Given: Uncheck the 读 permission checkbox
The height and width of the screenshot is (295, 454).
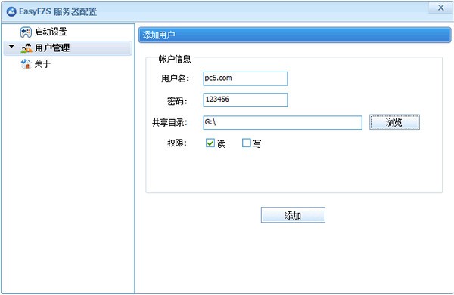Looking at the screenshot, I should tap(210, 143).
